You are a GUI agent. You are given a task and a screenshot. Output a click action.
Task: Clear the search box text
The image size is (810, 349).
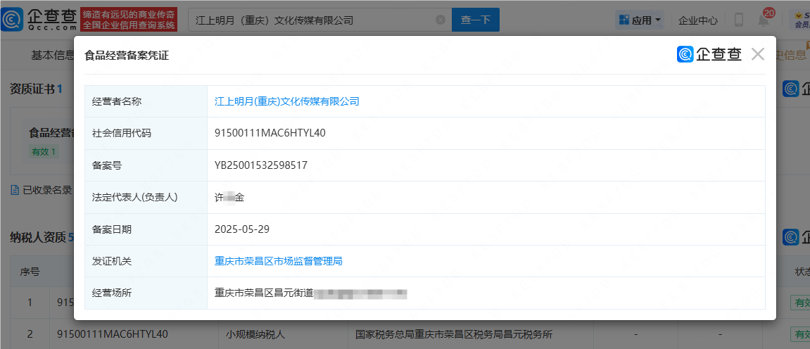[x=440, y=20]
